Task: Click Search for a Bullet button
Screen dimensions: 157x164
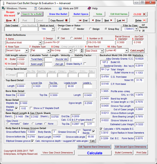Action: point(32,14)
